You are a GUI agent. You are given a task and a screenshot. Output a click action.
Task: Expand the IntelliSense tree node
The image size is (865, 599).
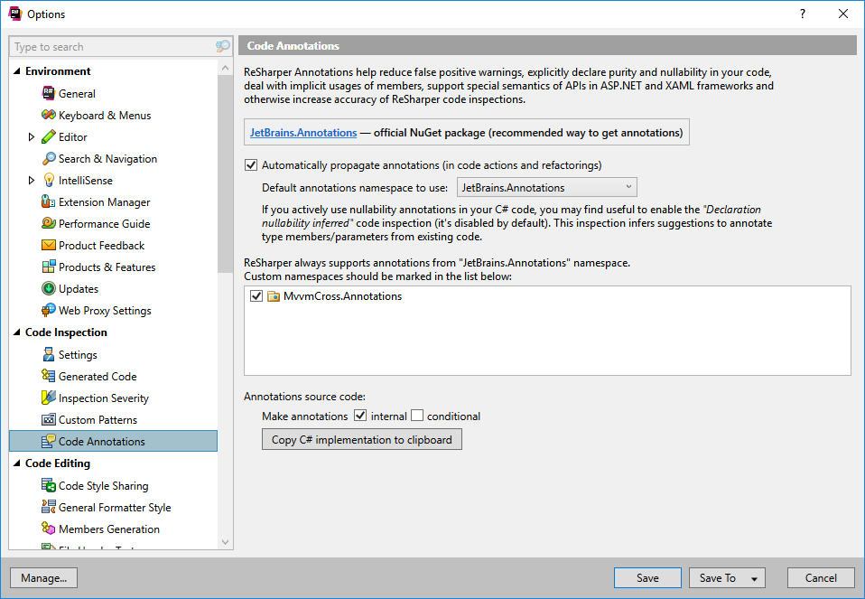point(32,180)
